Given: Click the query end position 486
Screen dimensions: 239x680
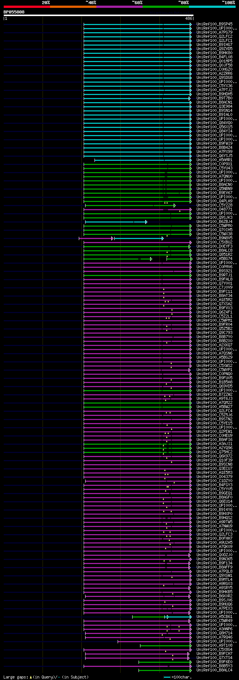Looking at the screenshot, I should click(x=189, y=18).
